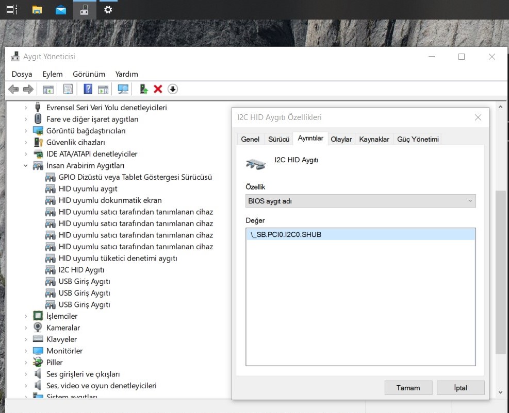This screenshot has width=509, height=413.
Task: Click the Update driver toolbar icon
Action: point(144,89)
